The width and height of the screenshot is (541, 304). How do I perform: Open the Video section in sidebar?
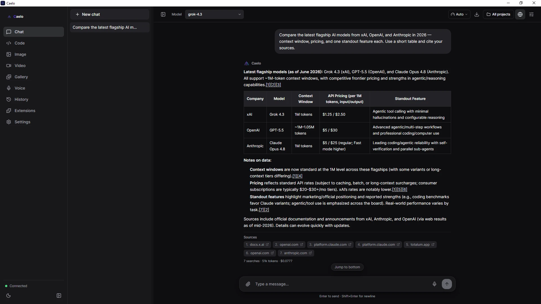(x=34, y=66)
